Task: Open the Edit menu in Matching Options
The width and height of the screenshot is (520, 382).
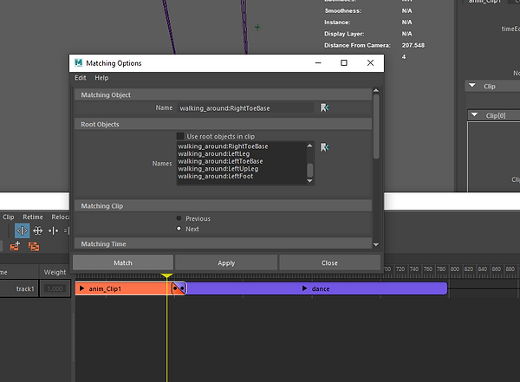Action: pyautogui.click(x=81, y=78)
